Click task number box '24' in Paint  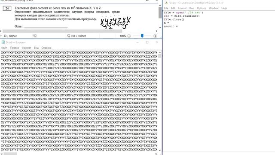point(7,8)
